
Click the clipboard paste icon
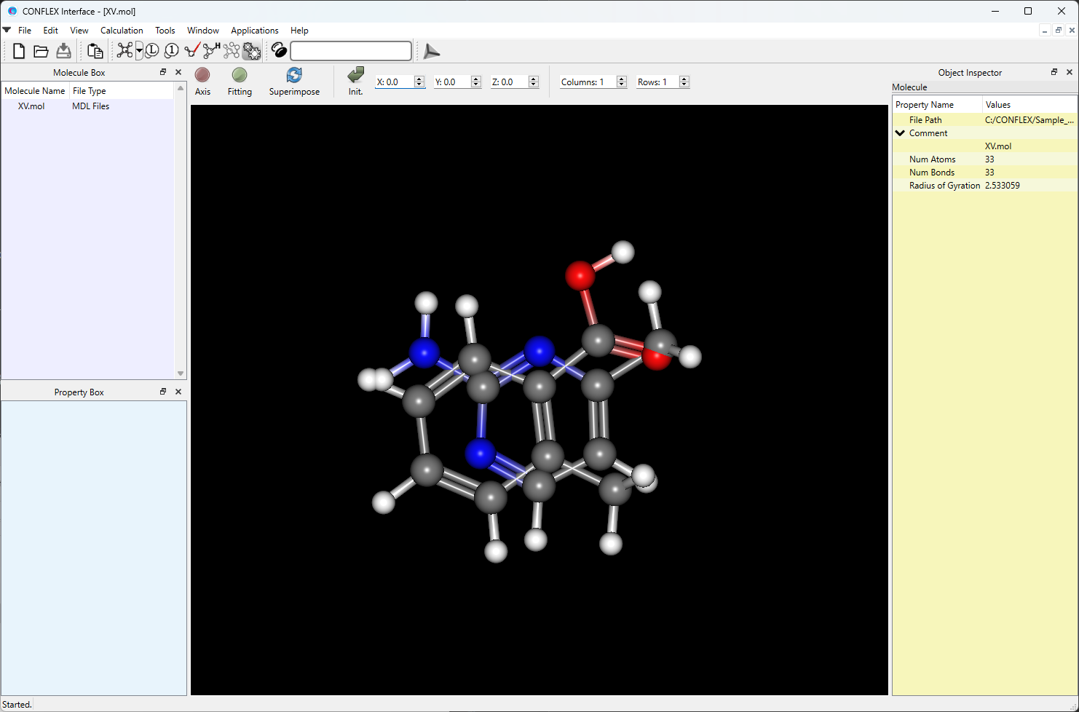[95, 51]
